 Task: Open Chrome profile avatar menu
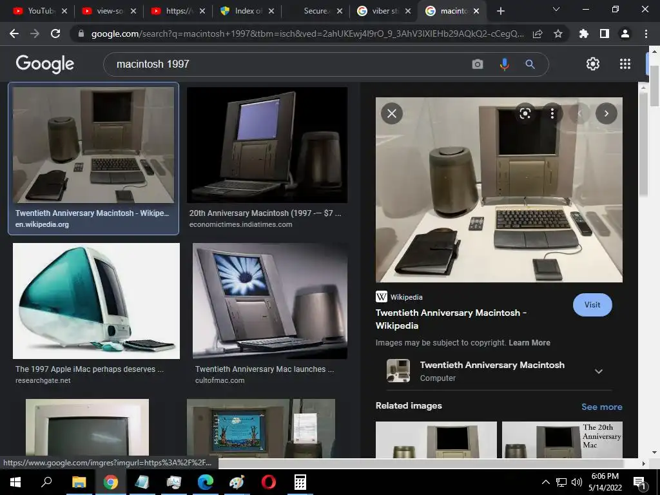point(625,34)
